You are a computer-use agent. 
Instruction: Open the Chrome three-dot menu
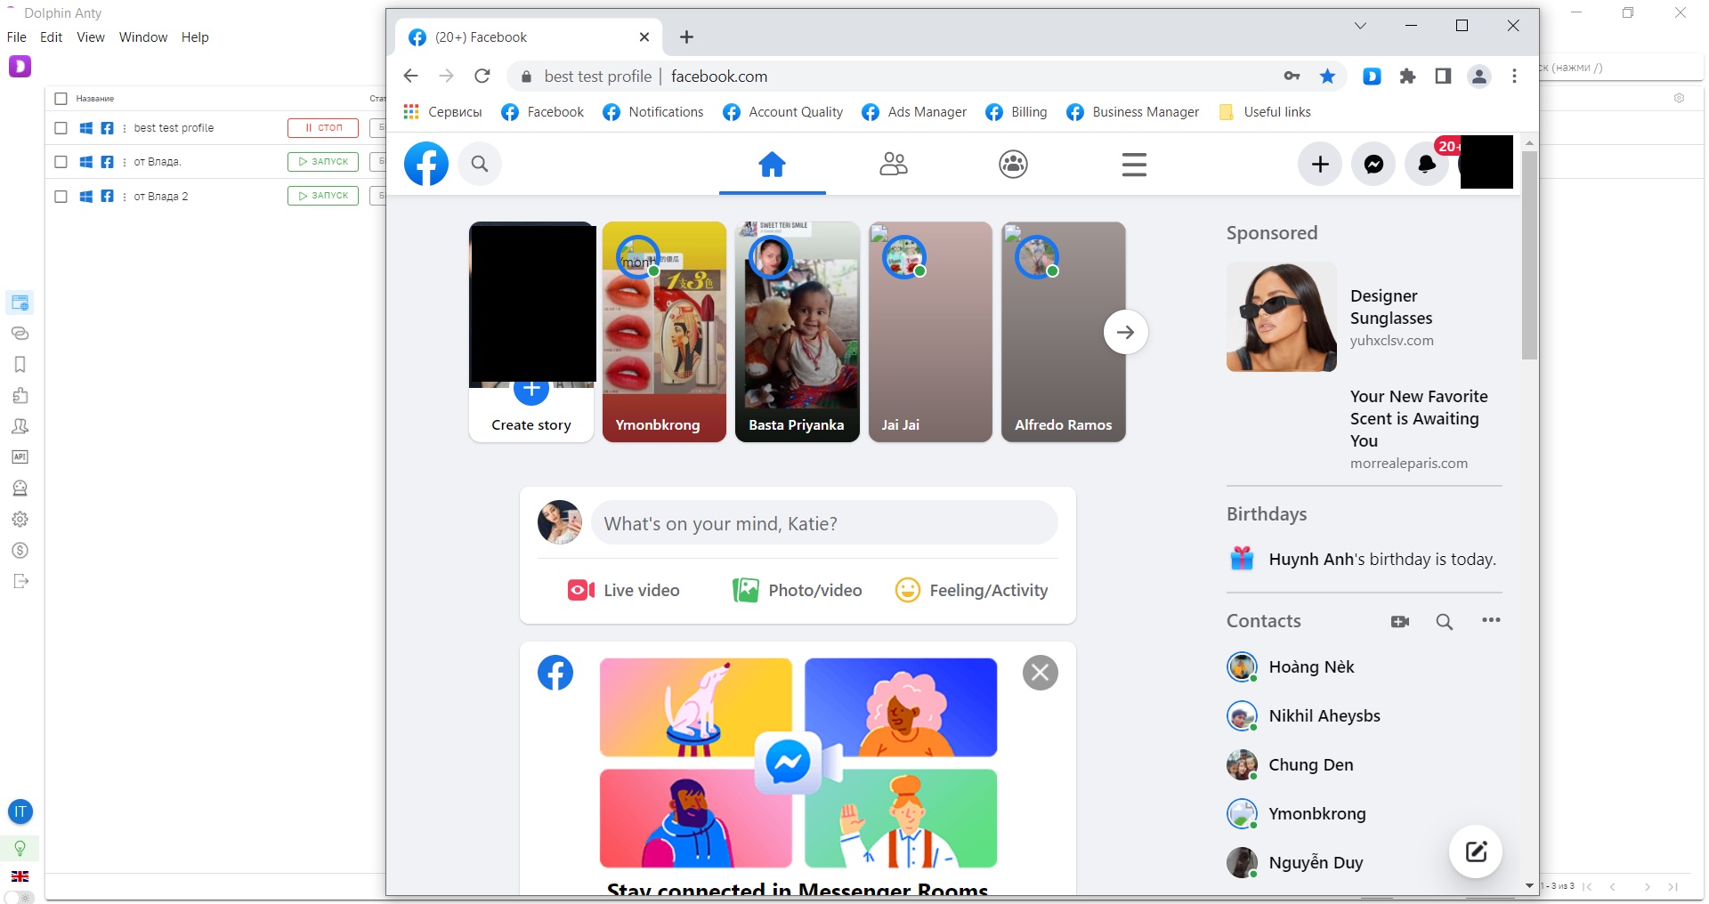point(1514,77)
